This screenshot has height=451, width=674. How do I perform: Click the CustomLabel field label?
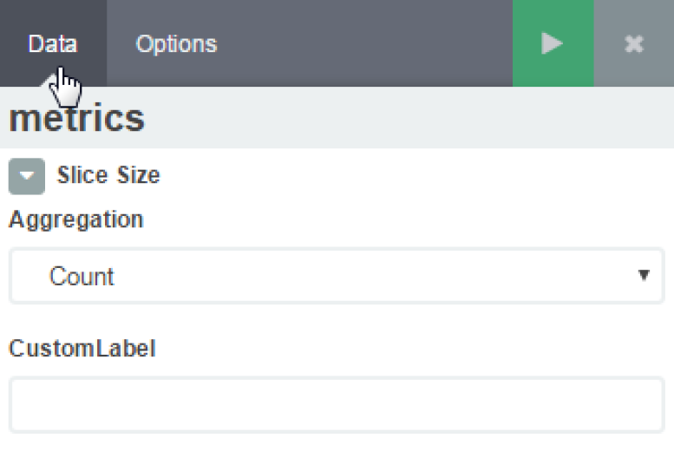click(82, 349)
